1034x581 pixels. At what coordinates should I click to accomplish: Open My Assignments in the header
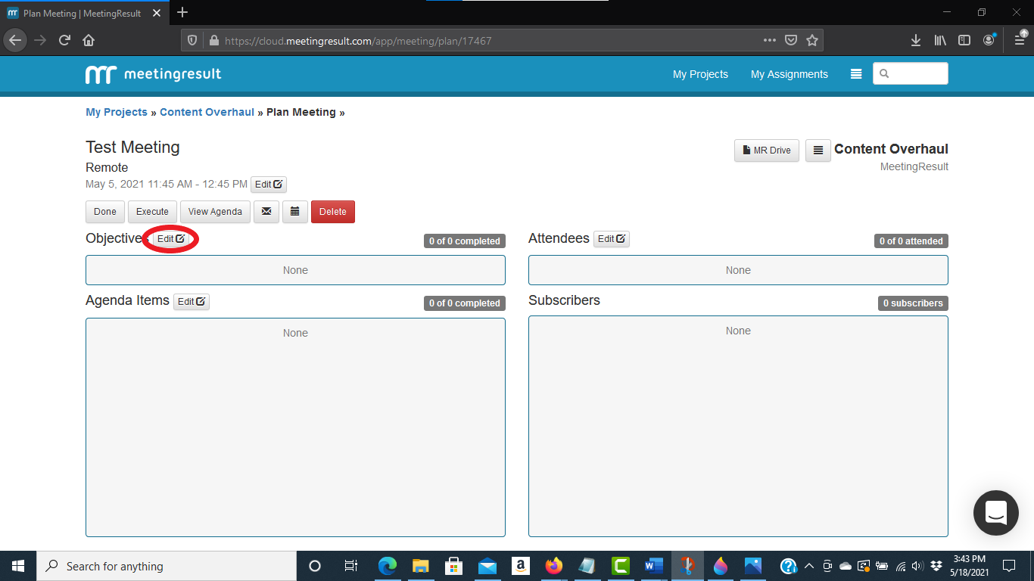click(789, 74)
